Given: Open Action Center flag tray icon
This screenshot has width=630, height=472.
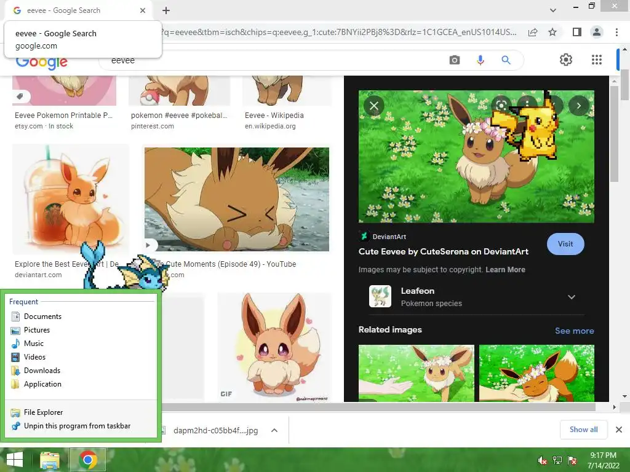Looking at the screenshot, I should (x=572, y=460).
